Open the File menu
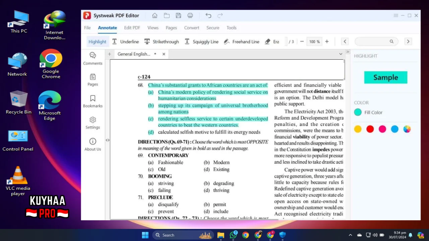429x241 pixels. 87,28
